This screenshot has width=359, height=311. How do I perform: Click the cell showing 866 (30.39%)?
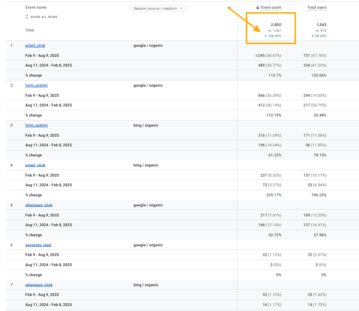point(270,95)
